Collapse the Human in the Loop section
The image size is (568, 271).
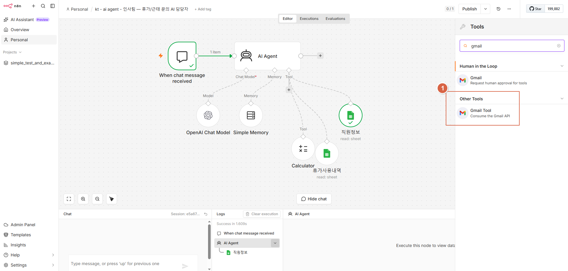click(x=562, y=66)
